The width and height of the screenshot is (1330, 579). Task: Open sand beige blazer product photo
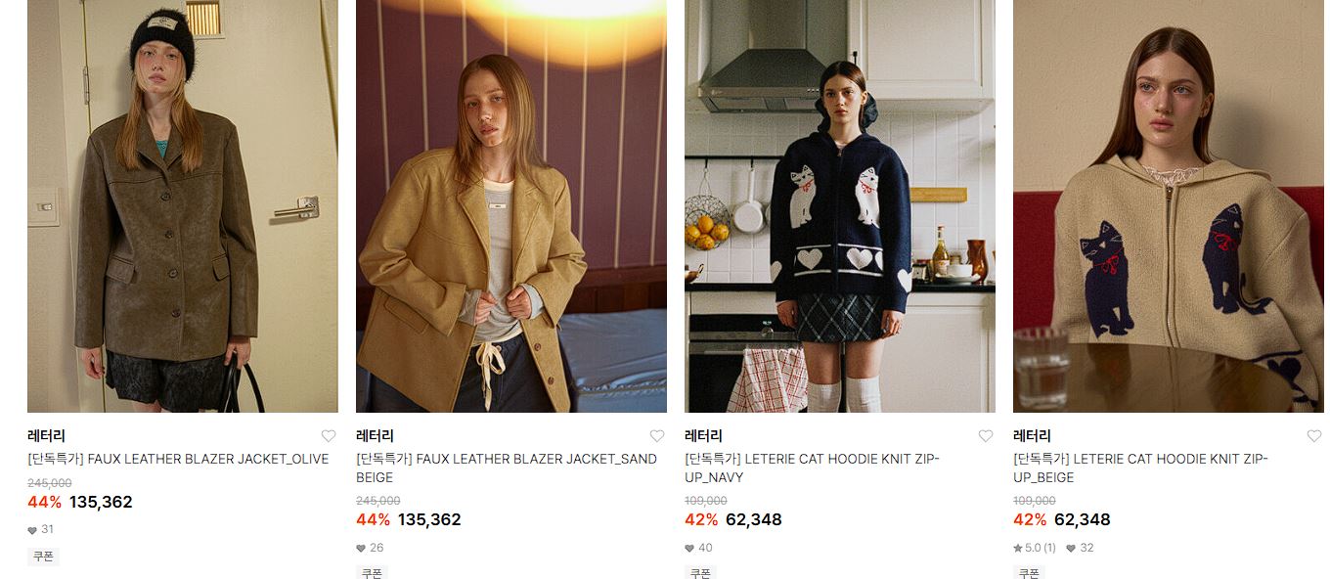[x=511, y=206]
